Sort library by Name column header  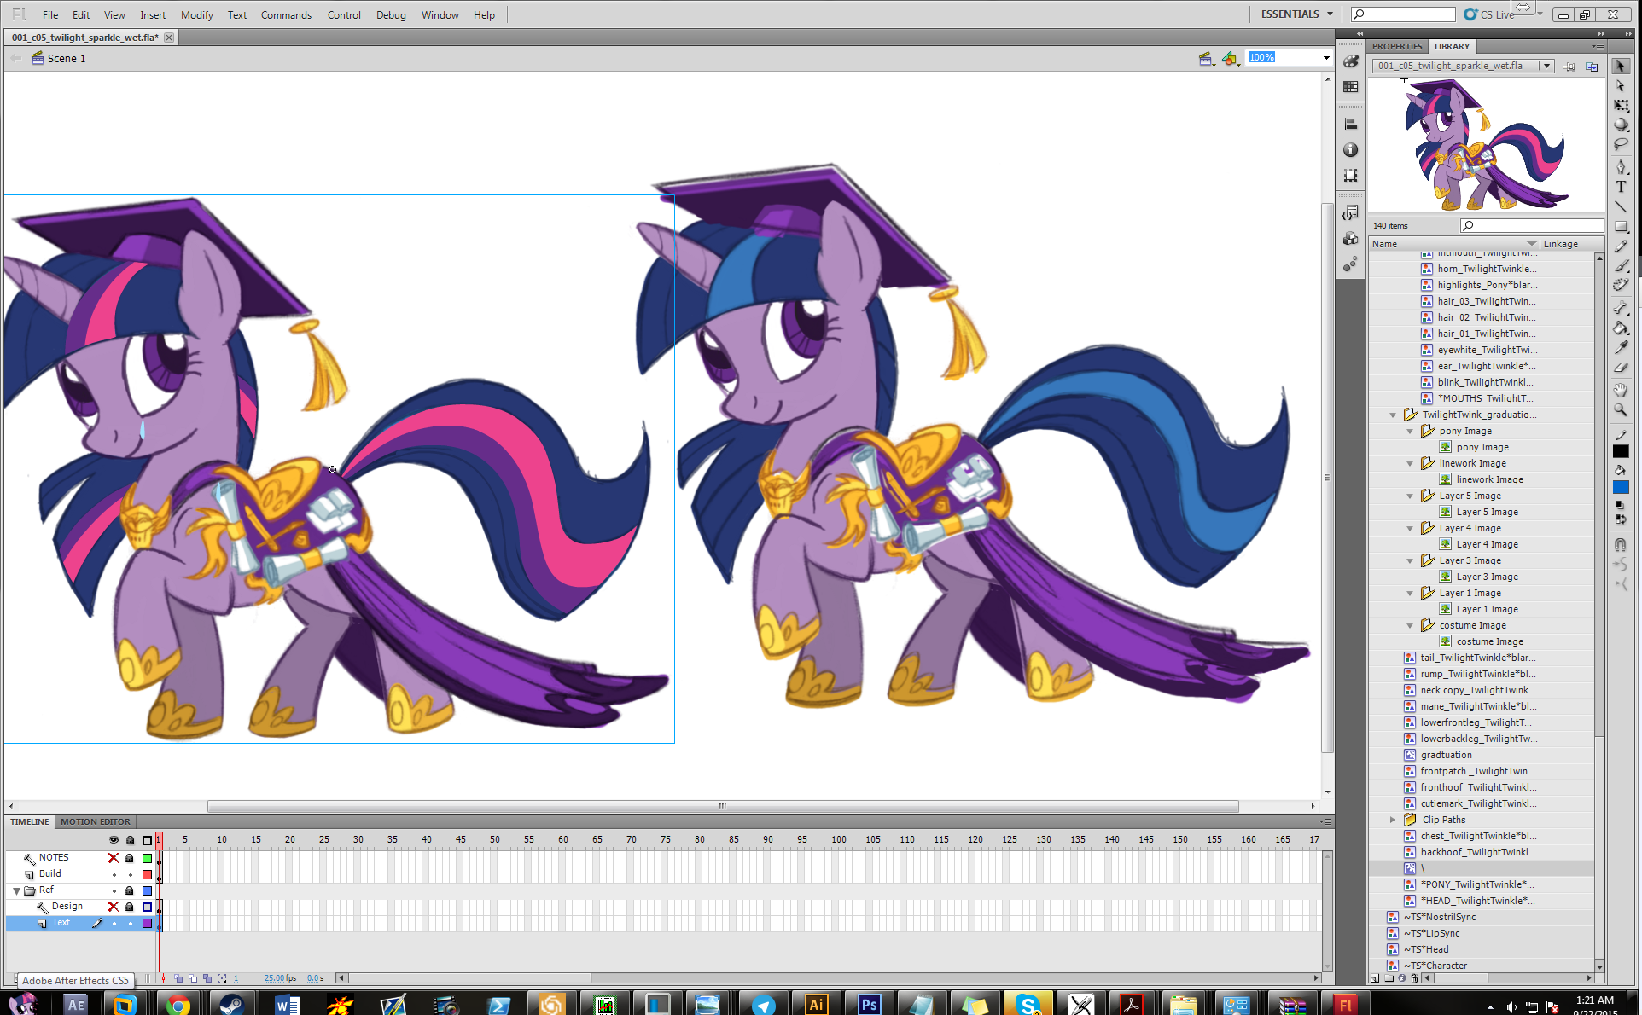[1453, 244]
